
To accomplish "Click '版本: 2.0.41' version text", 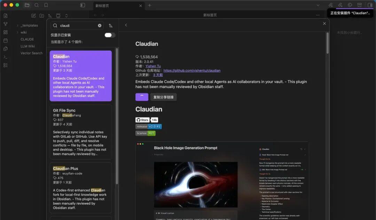I will [144, 62].
